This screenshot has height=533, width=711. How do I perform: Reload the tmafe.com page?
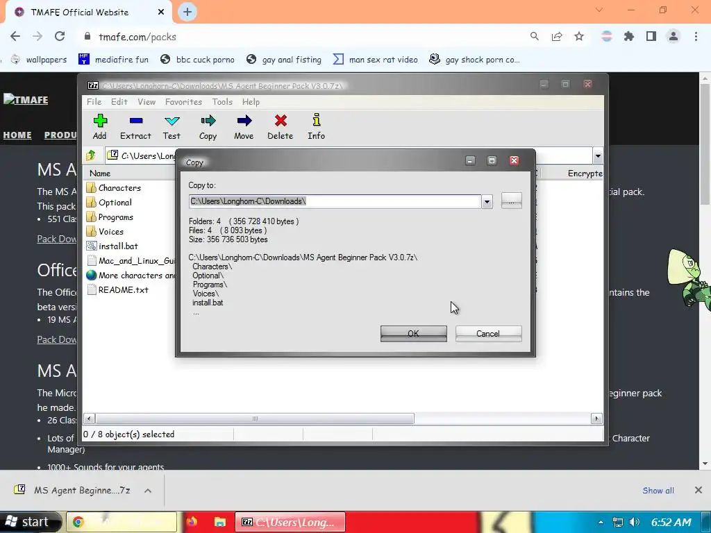[x=60, y=36]
